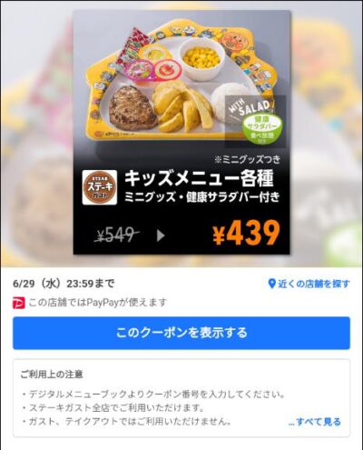Expand notes with すべて見る link
The height and width of the screenshot is (450, 363).
(315, 422)
